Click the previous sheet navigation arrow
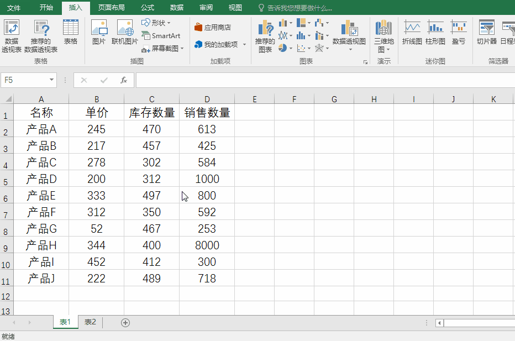 tap(14, 323)
